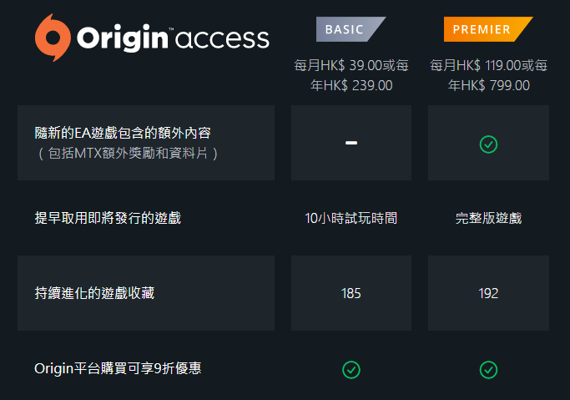
Task: Click the Basic dash icon for 額外內容
Action: pos(351,143)
